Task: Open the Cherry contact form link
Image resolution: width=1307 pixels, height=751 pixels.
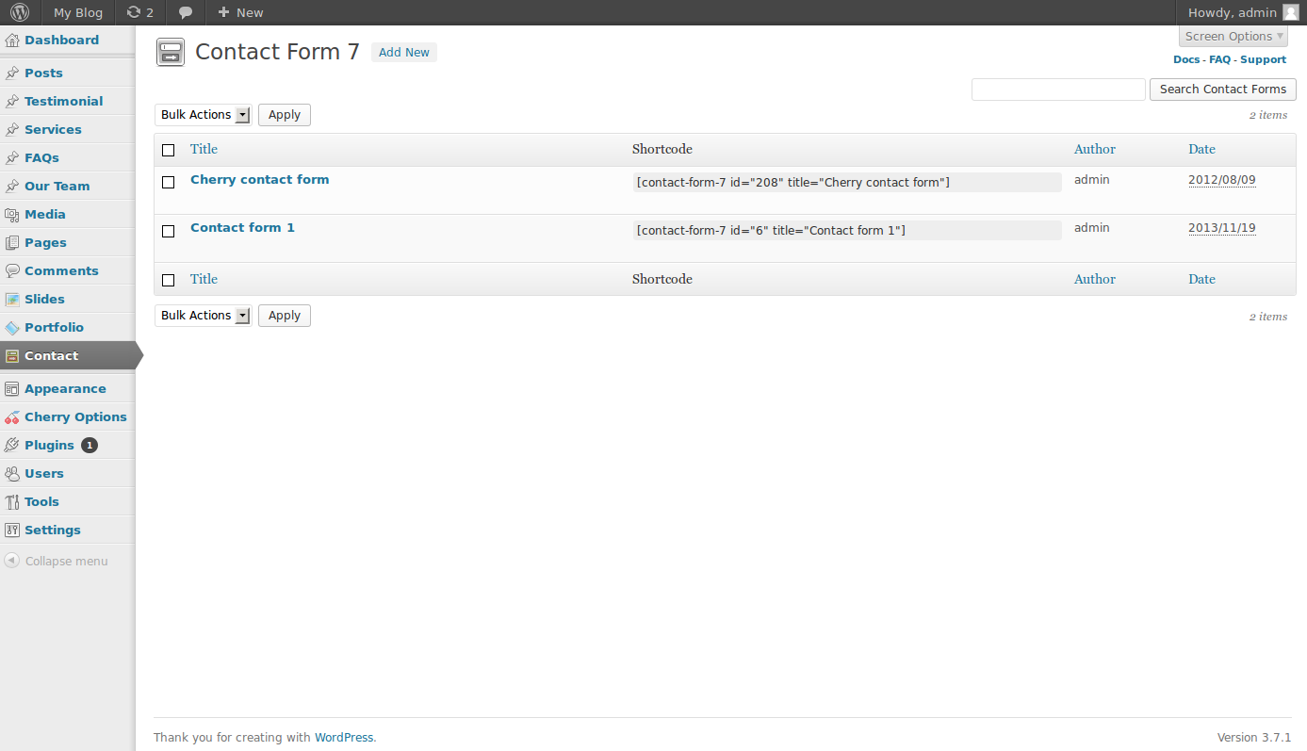Action: tap(260, 180)
